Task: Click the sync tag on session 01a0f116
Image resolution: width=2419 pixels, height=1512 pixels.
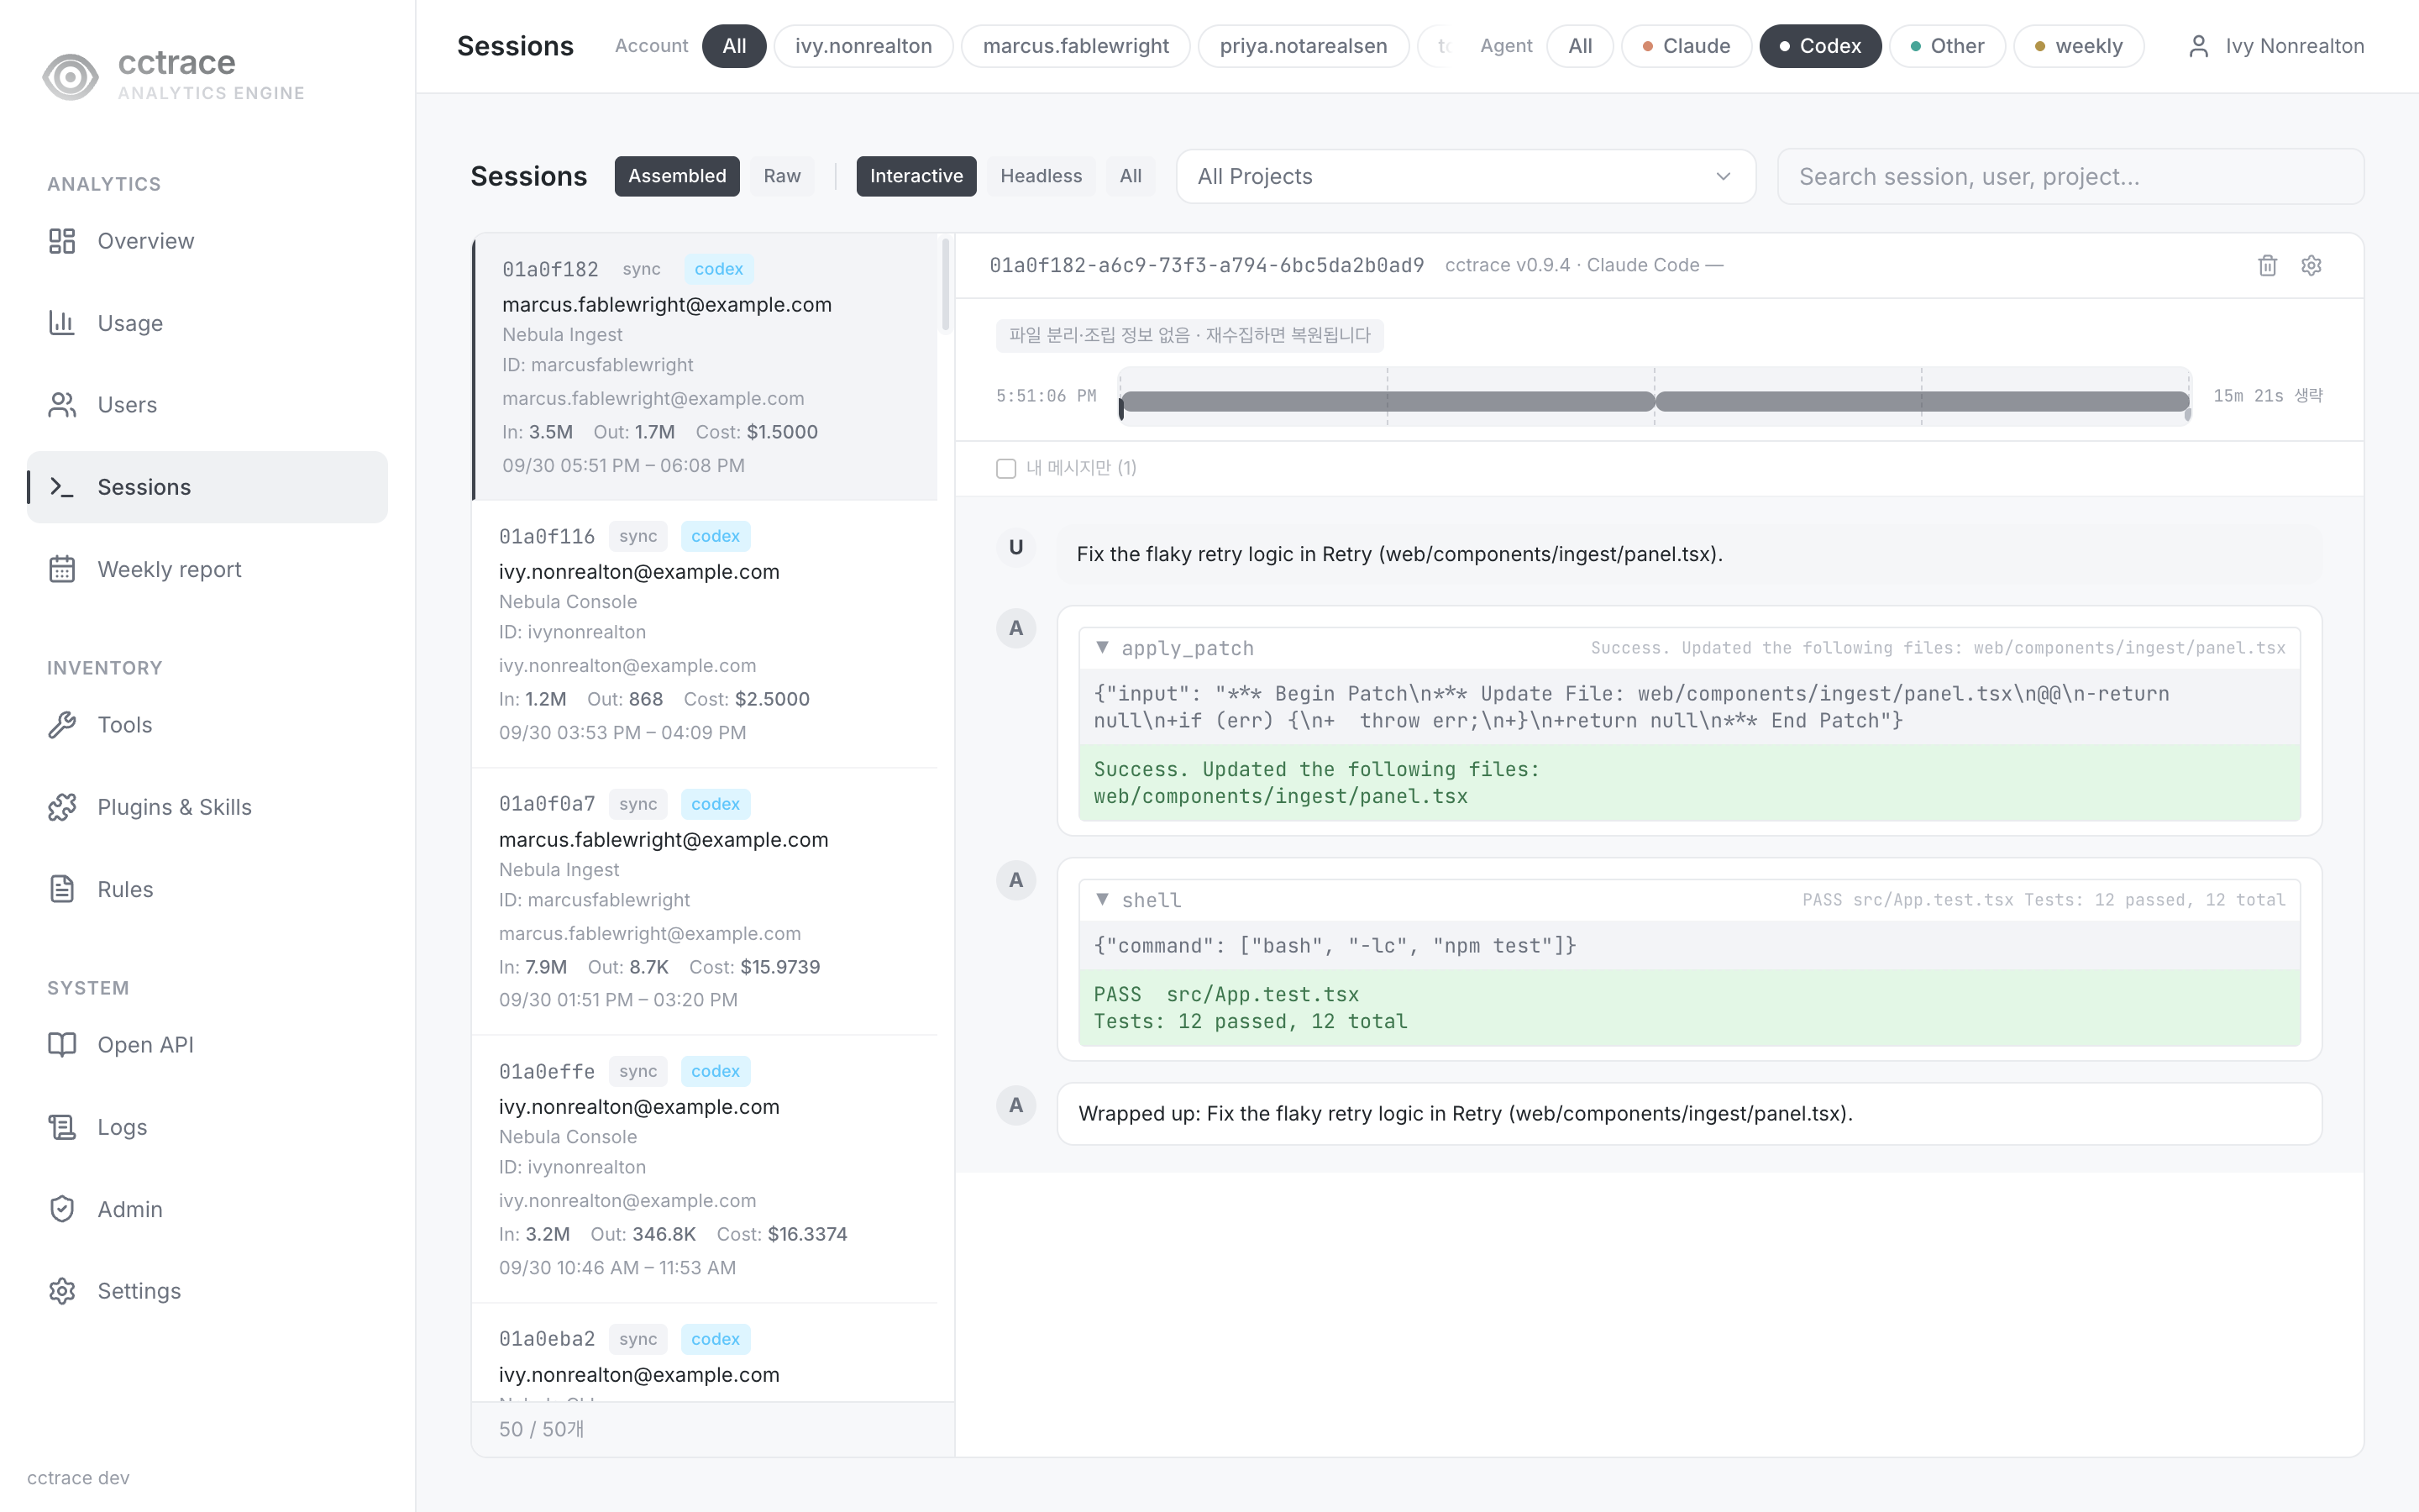Action: click(x=638, y=536)
